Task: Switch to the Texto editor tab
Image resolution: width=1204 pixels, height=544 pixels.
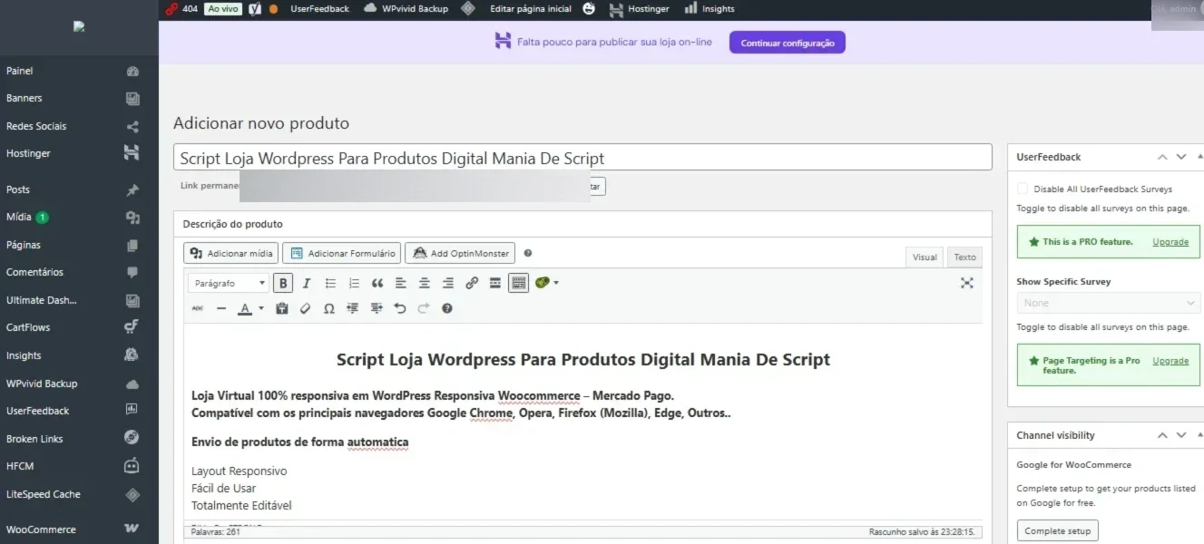Action: [x=964, y=257]
